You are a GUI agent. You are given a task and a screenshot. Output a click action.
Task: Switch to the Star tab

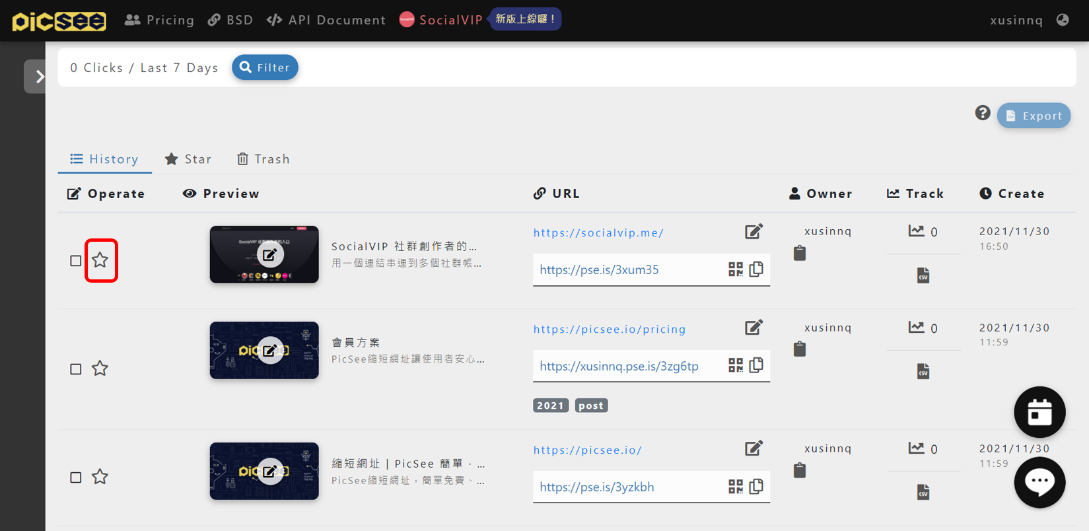[x=188, y=159]
